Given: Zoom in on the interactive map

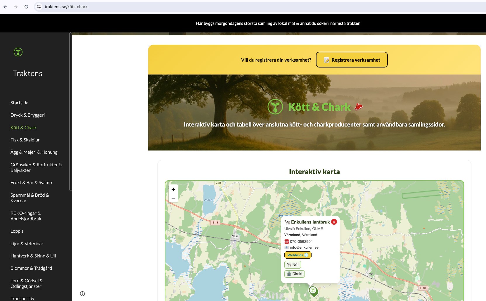Looking at the screenshot, I should pos(173,189).
